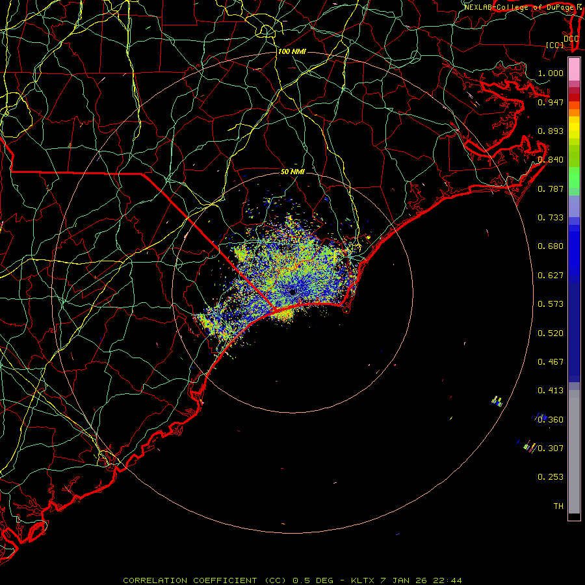Click the 100 NMI range ring label
This screenshot has height=585, width=585.
click(x=292, y=51)
